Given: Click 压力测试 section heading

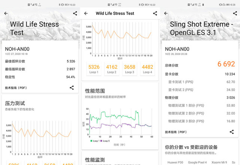Looking at the screenshot, I should pyautogui.click(x=15, y=103).
